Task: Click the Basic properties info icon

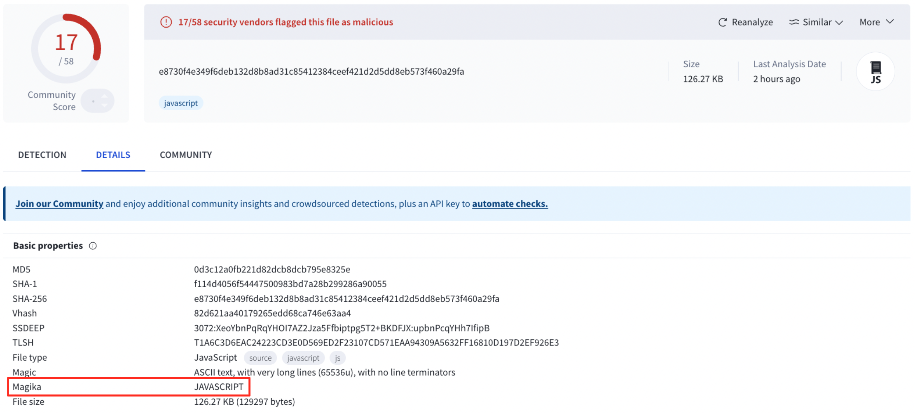Action: (x=93, y=246)
